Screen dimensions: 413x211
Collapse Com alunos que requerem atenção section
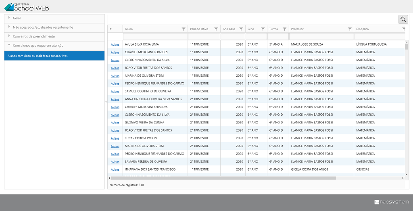(38, 46)
